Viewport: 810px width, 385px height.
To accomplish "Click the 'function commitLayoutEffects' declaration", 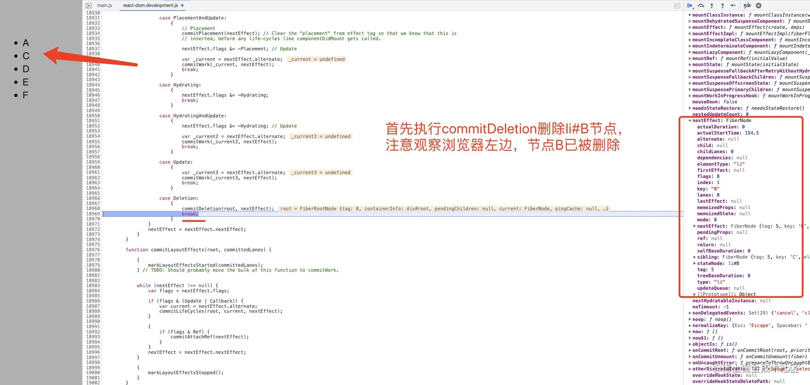I will pos(200,250).
